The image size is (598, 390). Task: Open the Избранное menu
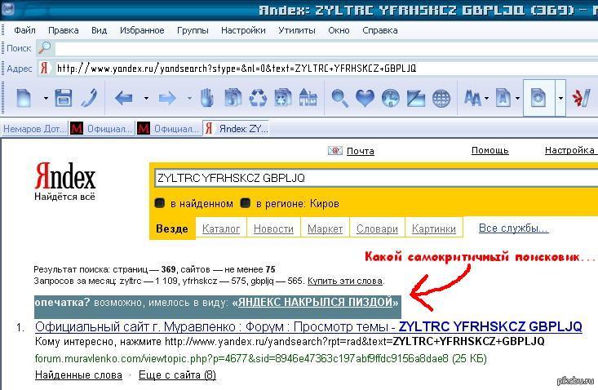142,30
